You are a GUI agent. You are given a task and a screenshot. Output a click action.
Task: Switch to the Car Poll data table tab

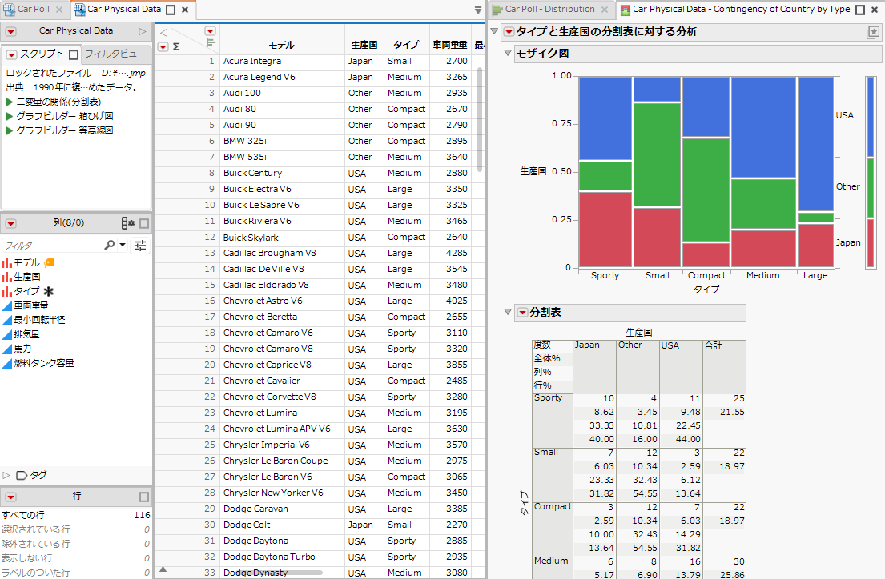(x=33, y=9)
